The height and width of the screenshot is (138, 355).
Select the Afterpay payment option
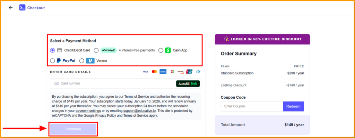[x=96, y=50]
